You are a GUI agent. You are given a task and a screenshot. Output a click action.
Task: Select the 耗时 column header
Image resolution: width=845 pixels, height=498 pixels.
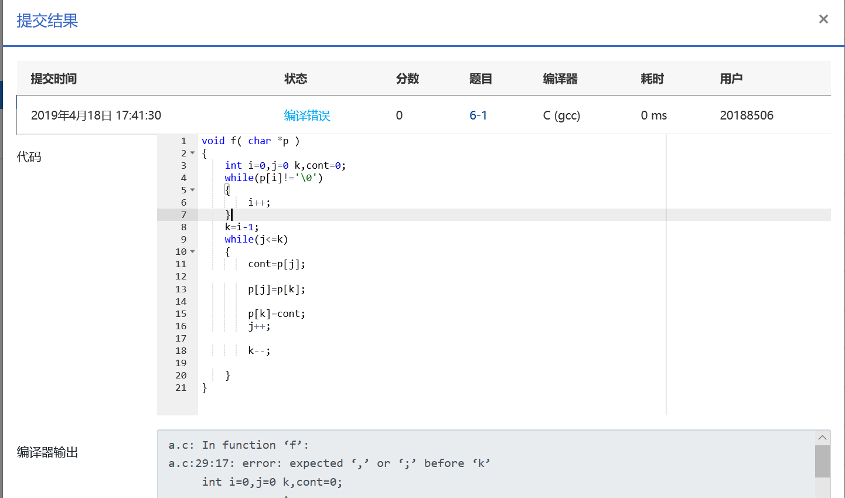pyautogui.click(x=653, y=79)
